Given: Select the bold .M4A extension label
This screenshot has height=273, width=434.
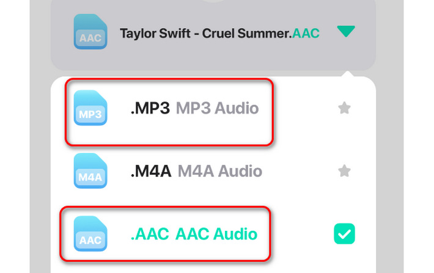Looking at the screenshot, I should click(x=151, y=172).
